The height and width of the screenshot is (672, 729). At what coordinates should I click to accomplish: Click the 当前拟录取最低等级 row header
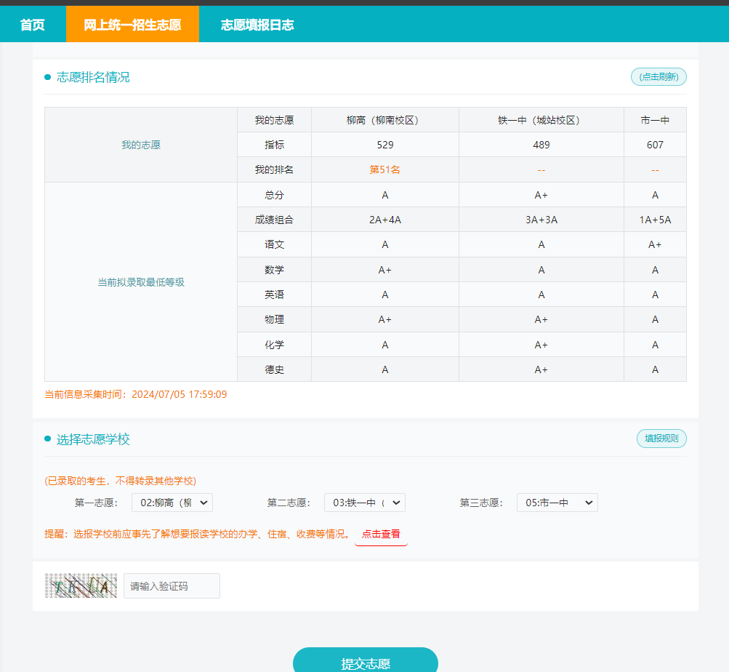click(141, 282)
